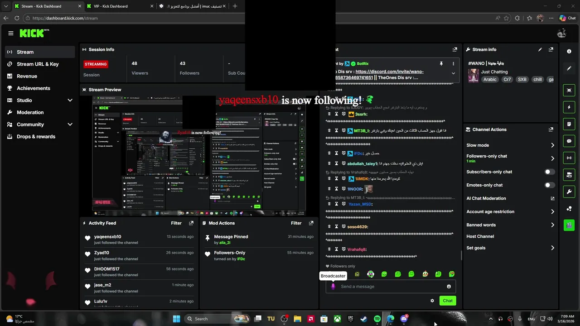580x326 pixels.
Task: Open Moderation in the sidebar
Action: (x=30, y=112)
